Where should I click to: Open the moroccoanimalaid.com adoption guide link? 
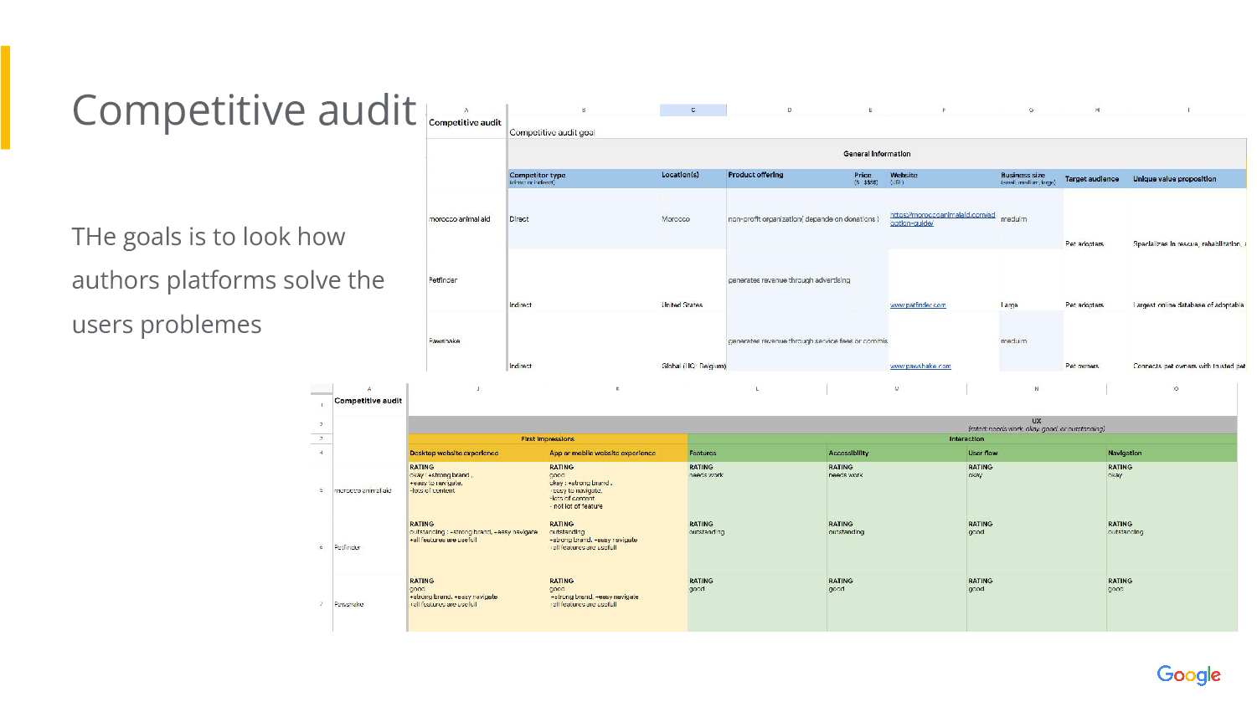(x=941, y=219)
